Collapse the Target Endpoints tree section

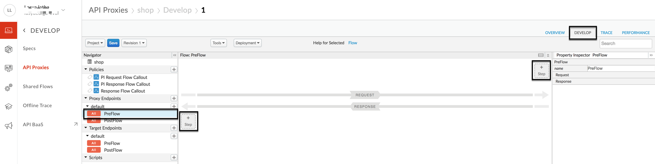[86, 128]
